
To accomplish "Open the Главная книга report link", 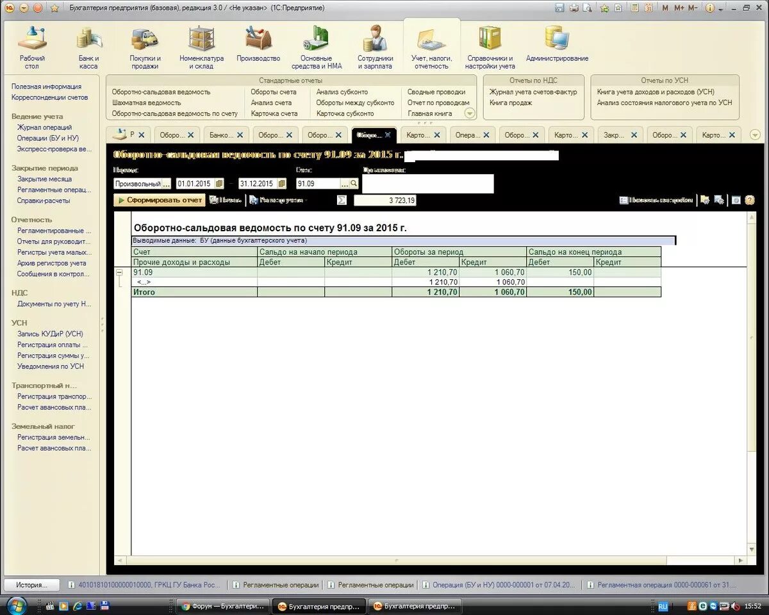I will tap(430, 113).
